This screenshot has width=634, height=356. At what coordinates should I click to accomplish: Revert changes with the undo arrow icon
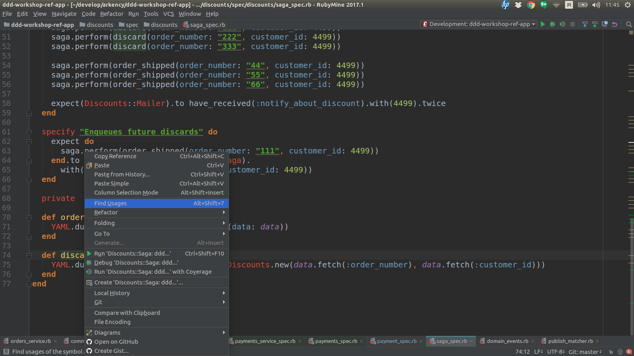point(615,24)
